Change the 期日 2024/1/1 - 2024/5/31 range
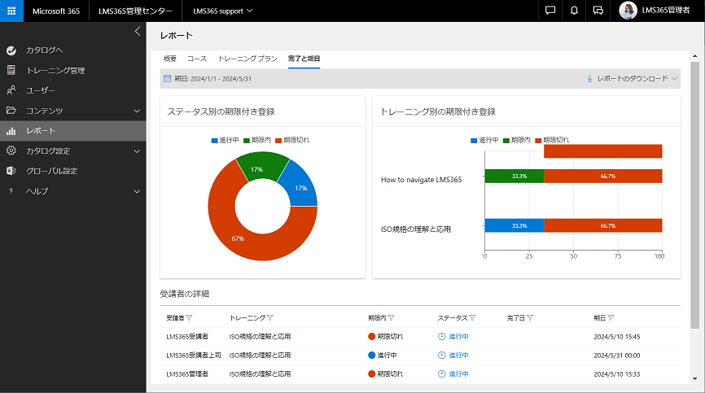705x393 pixels. point(213,79)
